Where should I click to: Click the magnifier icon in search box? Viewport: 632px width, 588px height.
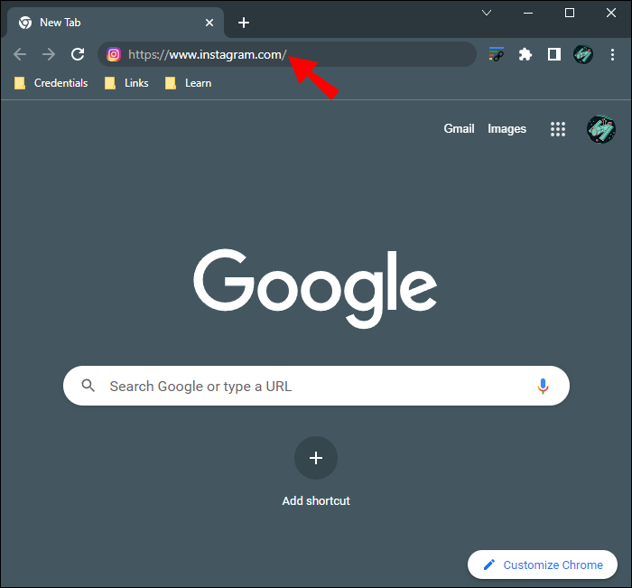click(88, 386)
